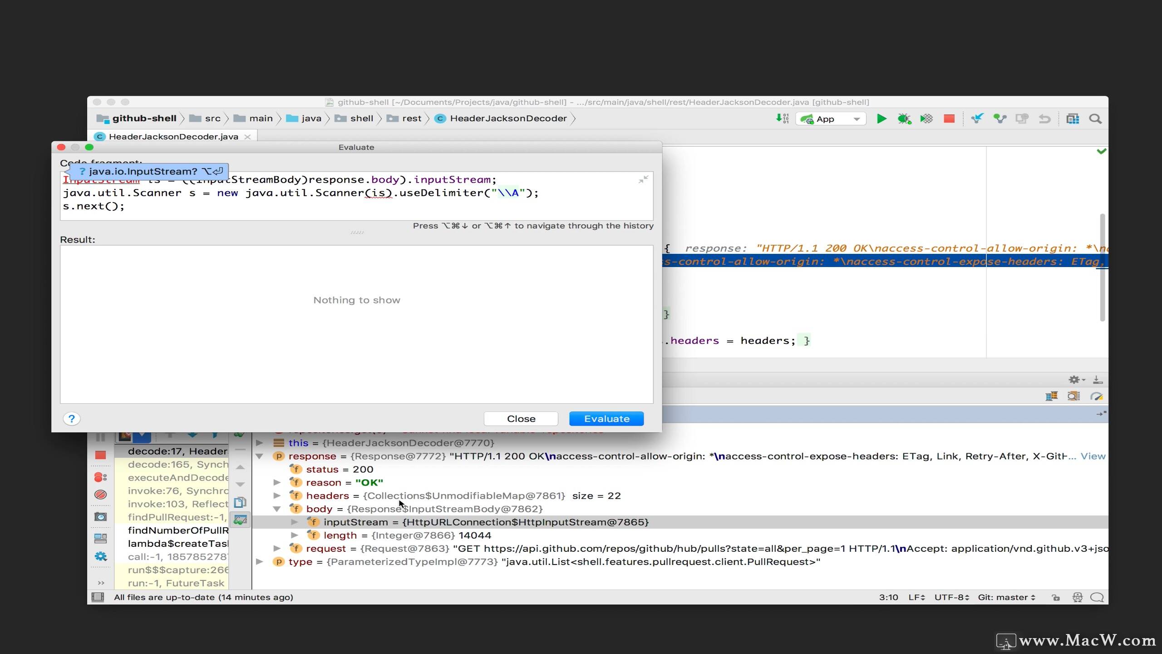Stop debugging with the red square in the debug sidebar
The width and height of the screenshot is (1162, 654).
pyautogui.click(x=101, y=455)
